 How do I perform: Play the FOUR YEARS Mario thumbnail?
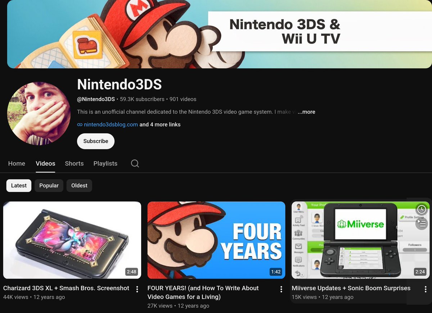(216, 240)
